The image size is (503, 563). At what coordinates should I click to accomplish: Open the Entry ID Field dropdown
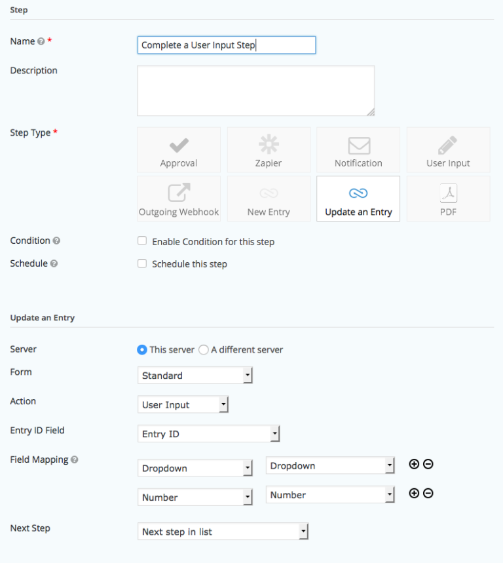tap(208, 433)
